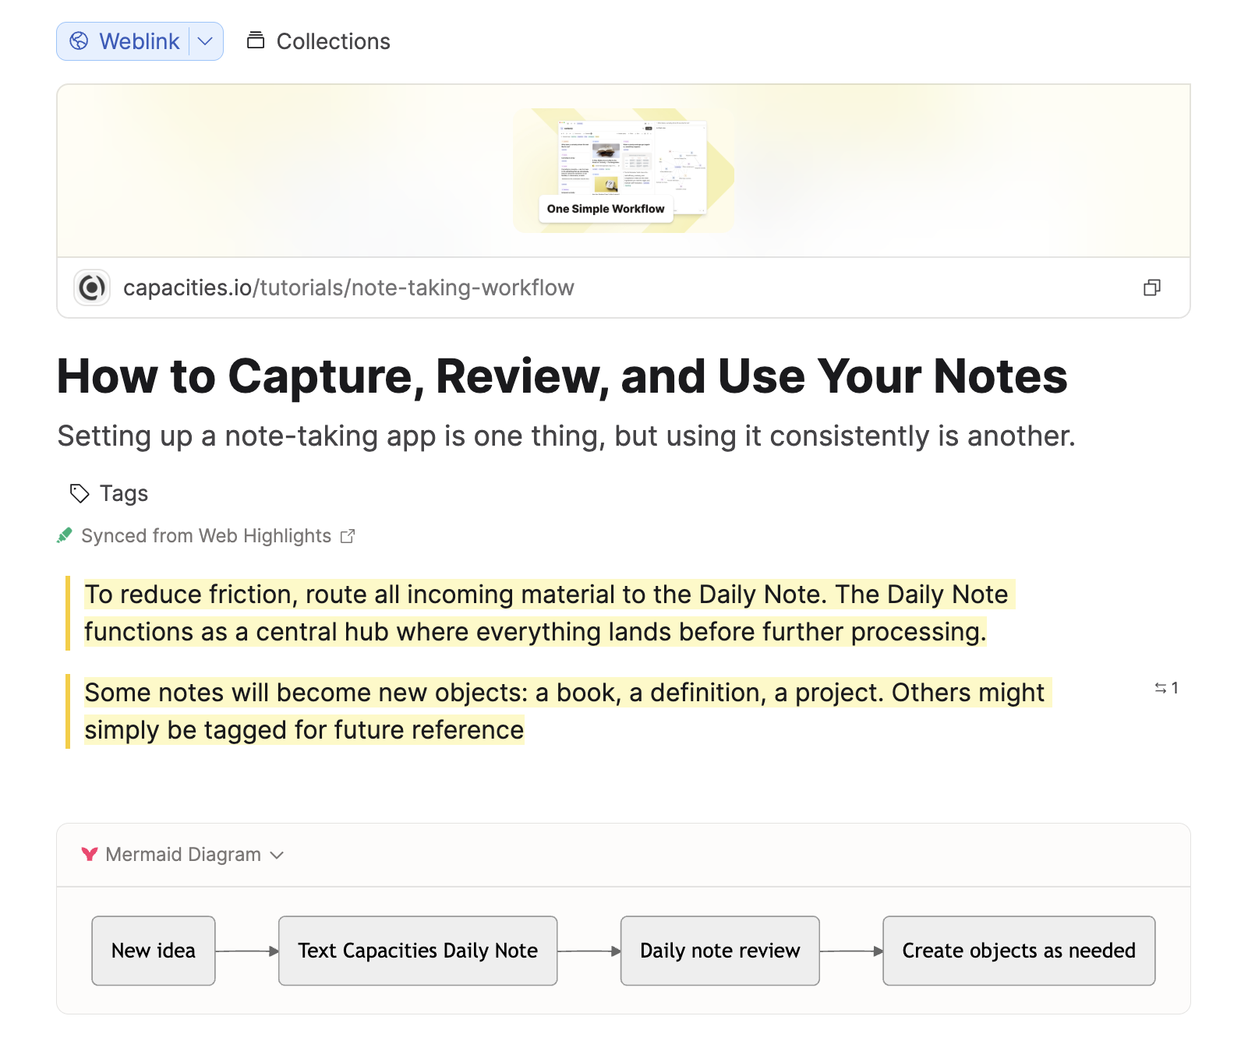Open the capacities.io note-taking-workflow link

tap(348, 288)
